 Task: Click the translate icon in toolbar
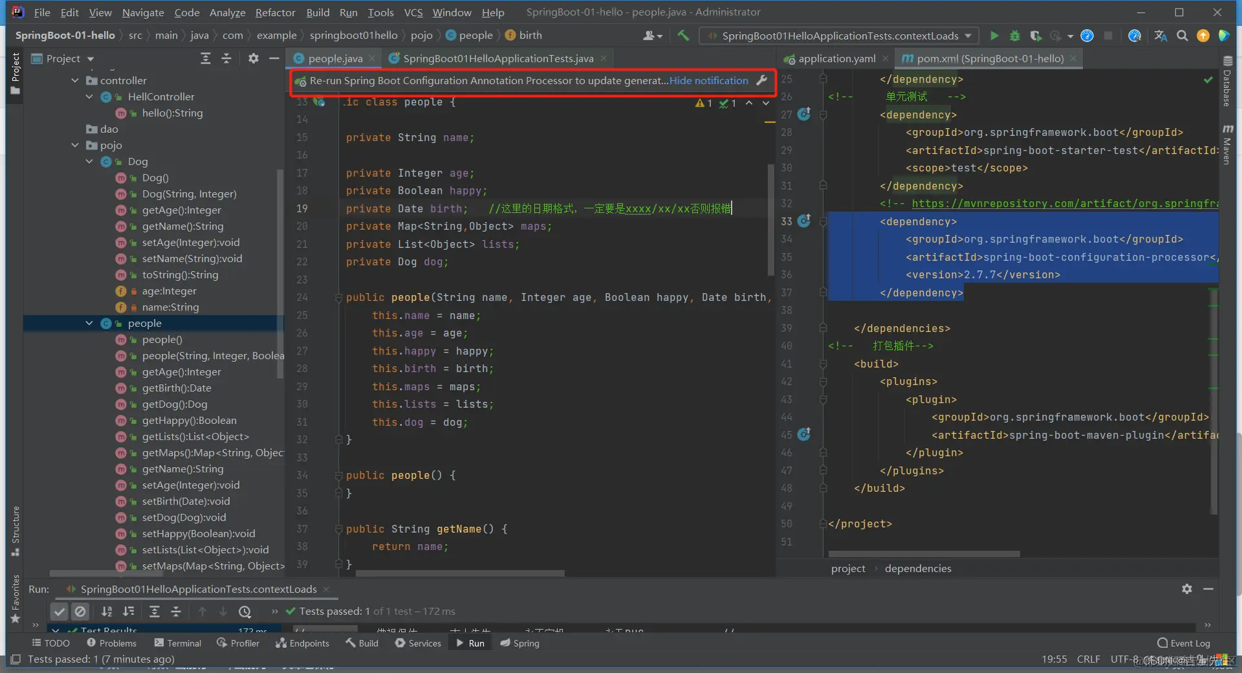click(1160, 36)
